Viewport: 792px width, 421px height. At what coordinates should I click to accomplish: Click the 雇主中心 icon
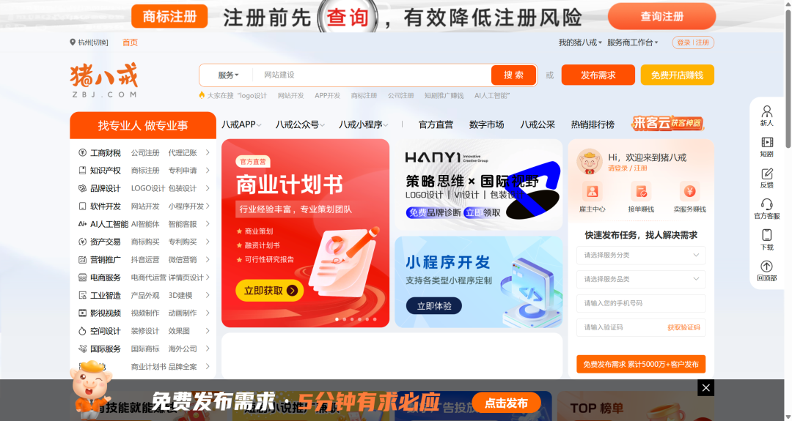592,192
